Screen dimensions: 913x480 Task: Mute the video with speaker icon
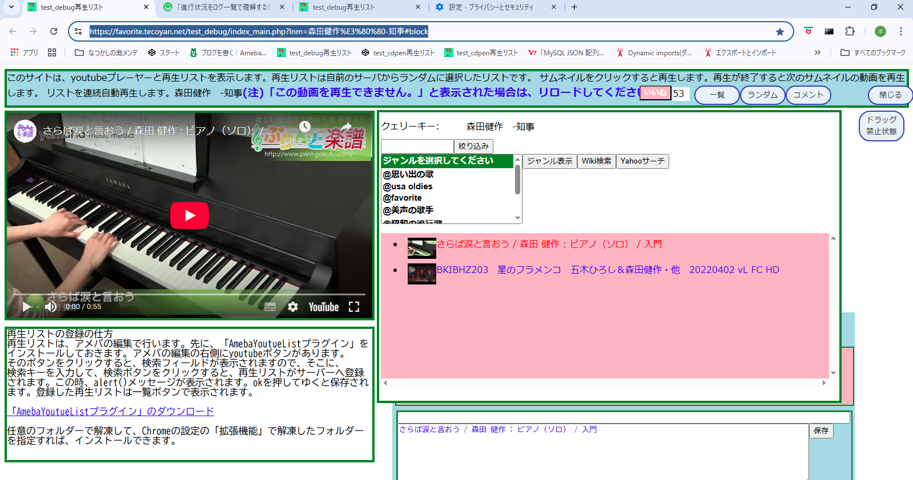coord(51,307)
